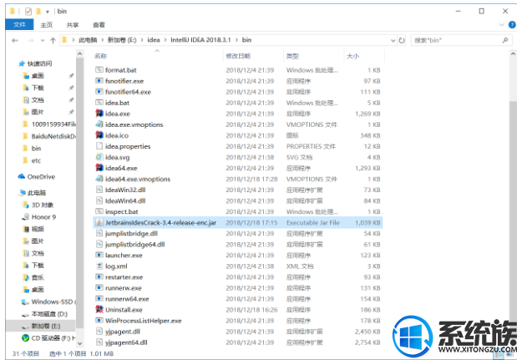Screen dimensions: 517x360
Task: Click the launcher.exe file icon
Action: click(x=99, y=255)
